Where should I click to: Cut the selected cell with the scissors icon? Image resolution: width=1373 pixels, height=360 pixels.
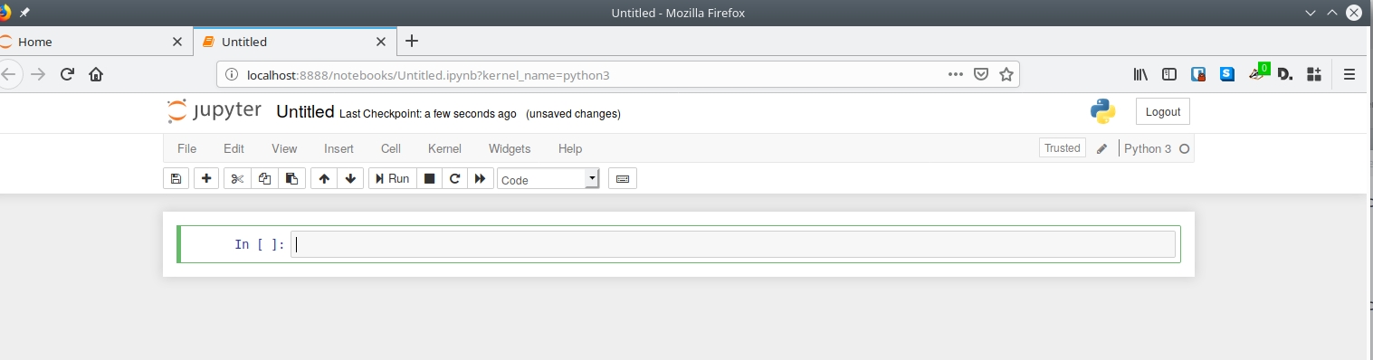point(238,178)
